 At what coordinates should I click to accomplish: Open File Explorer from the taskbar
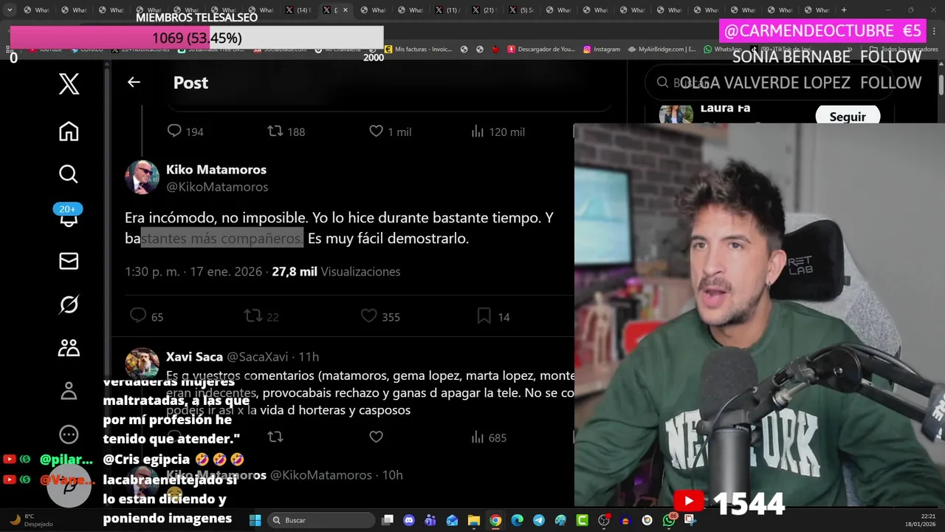(474, 520)
